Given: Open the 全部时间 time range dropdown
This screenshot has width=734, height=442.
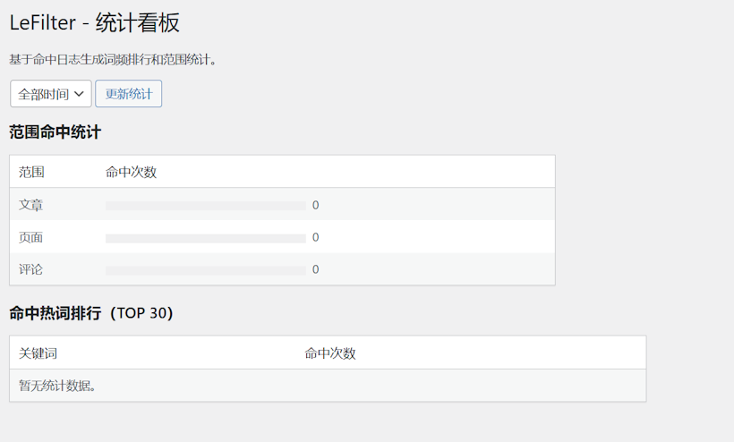Looking at the screenshot, I should tap(51, 94).
